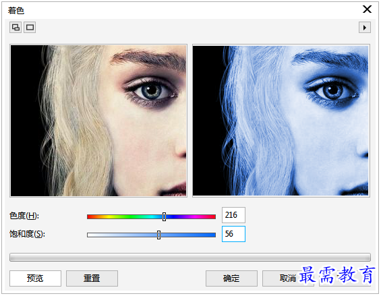Viewport: 381px width, 296px height.
Task: Click the blue colorized result preview
Action: [x=281, y=121]
